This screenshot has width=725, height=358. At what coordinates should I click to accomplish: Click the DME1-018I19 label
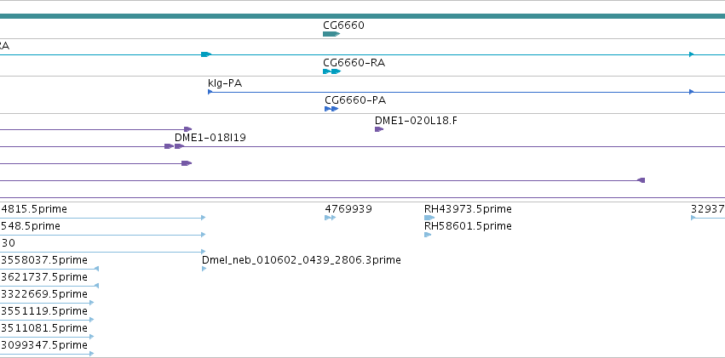pyautogui.click(x=210, y=138)
